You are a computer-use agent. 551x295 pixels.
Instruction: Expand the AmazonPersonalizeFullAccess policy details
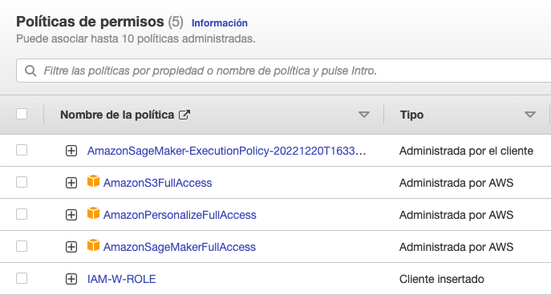[x=71, y=215]
